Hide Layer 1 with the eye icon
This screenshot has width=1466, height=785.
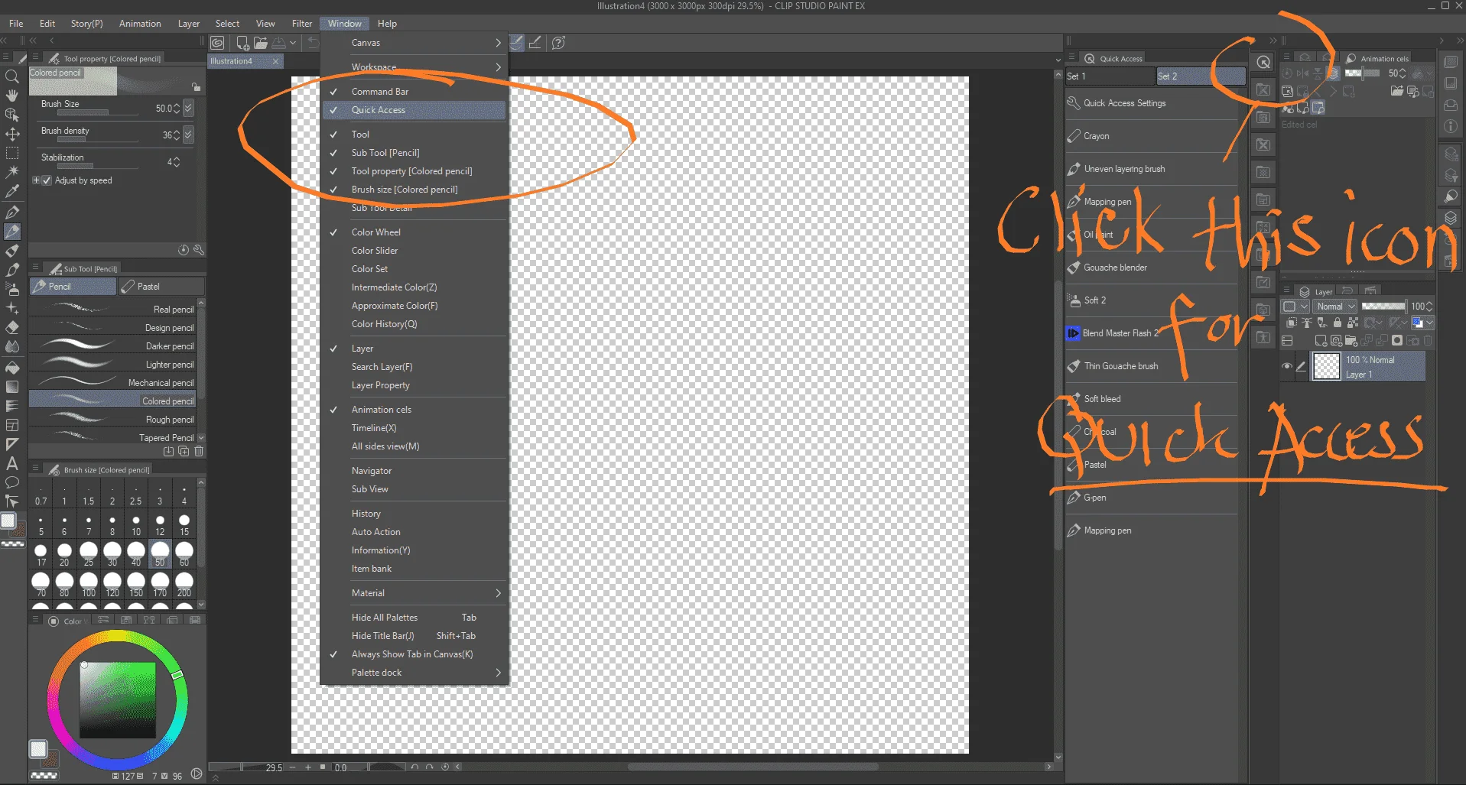click(1287, 366)
